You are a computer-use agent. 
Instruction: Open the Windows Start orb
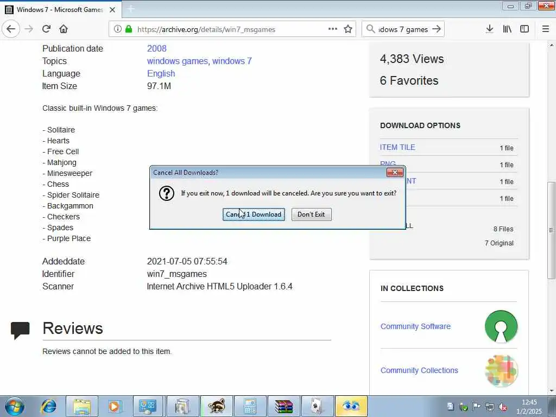(15, 406)
